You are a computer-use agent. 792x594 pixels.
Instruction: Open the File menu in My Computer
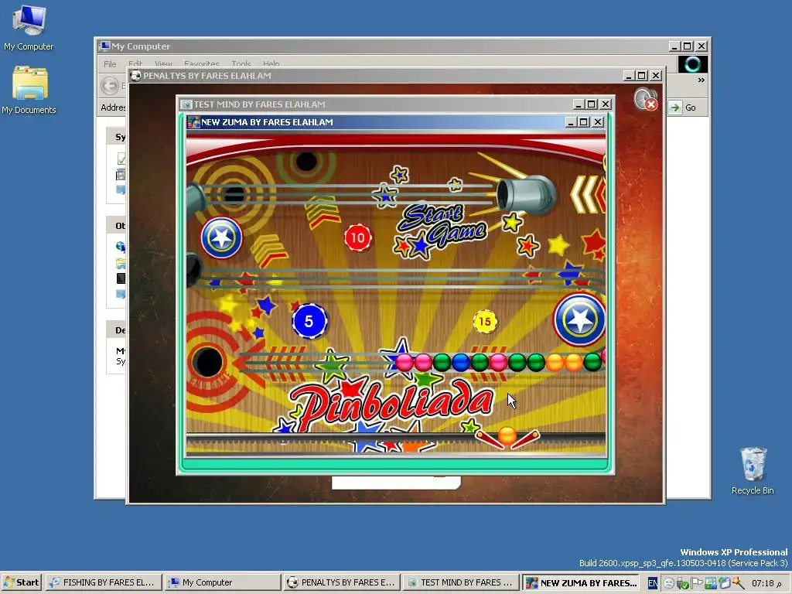(110, 64)
